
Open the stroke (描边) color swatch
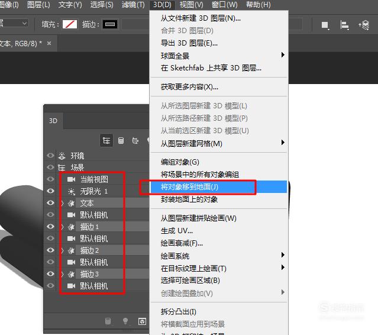pos(110,24)
